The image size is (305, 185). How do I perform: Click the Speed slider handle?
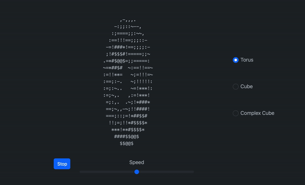(x=137, y=172)
